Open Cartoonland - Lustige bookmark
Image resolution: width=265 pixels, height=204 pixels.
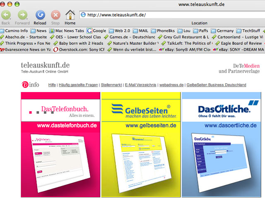click(x=237, y=37)
